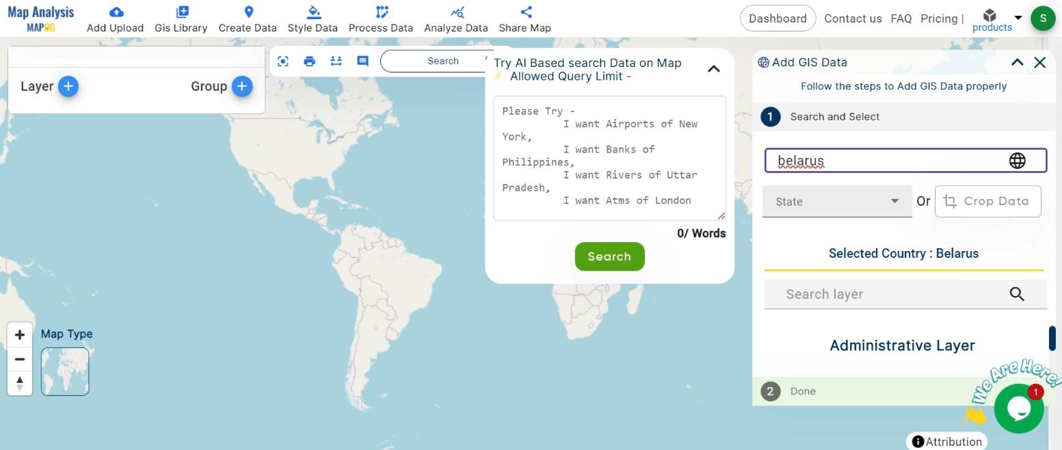Click the globe icon beside Add GIS Data
The width and height of the screenshot is (1062, 450).
coord(764,62)
